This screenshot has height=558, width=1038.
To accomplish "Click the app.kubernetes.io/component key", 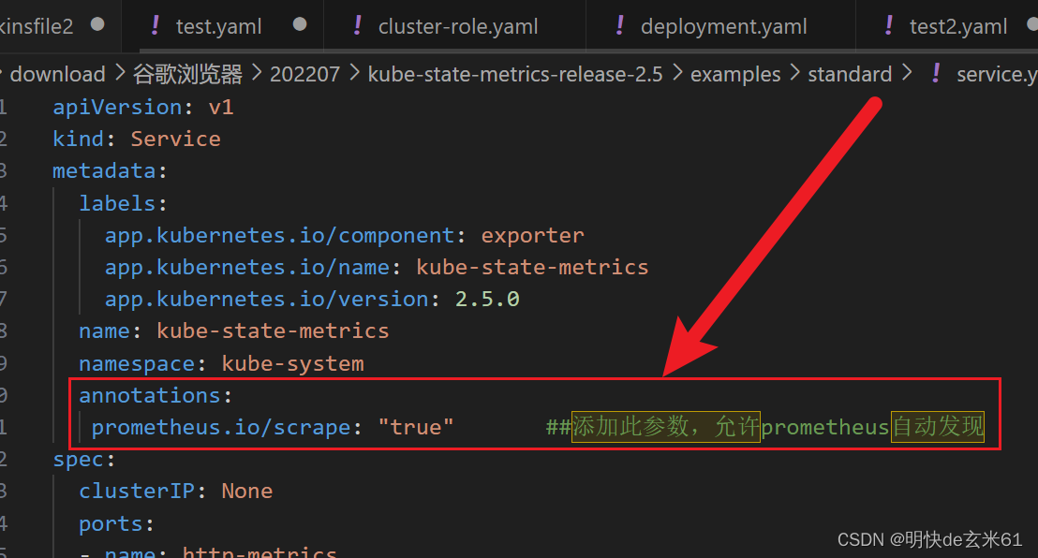I will (279, 236).
